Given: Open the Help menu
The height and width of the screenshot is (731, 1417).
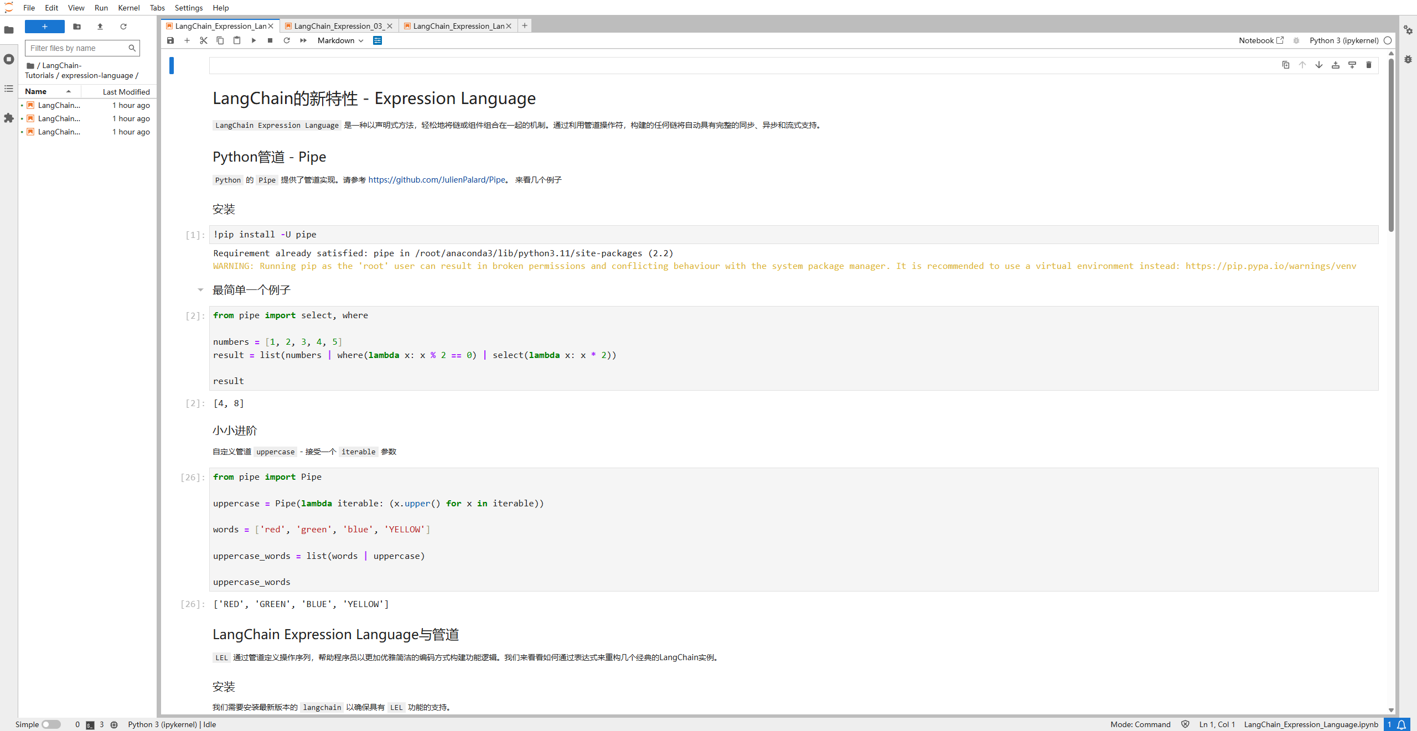Looking at the screenshot, I should (x=221, y=8).
